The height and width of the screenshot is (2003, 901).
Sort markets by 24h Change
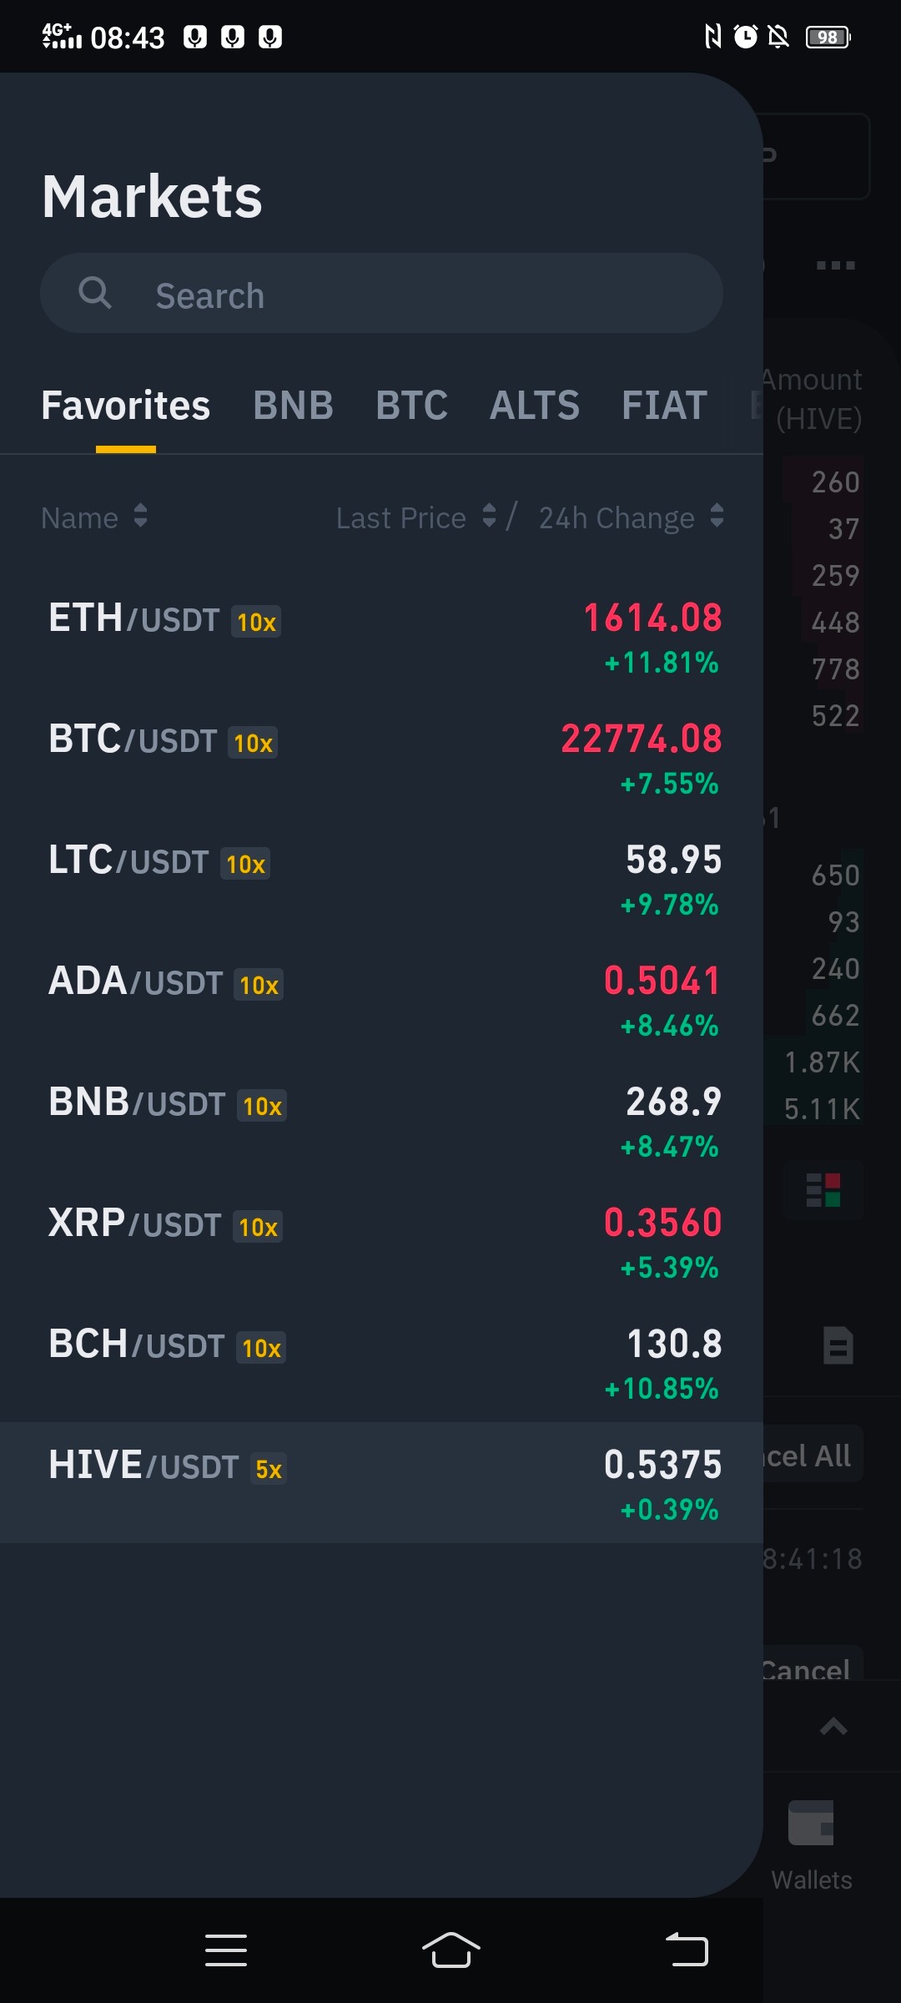[x=632, y=517]
